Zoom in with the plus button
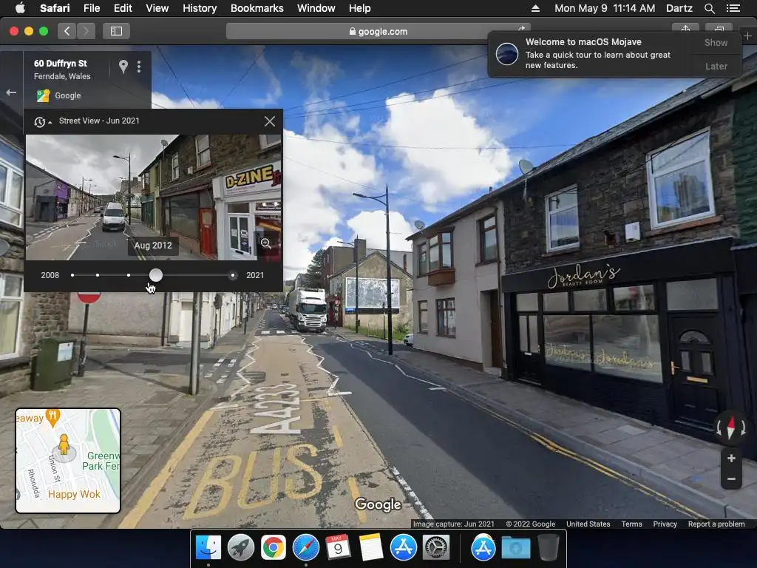 pos(731,458)
